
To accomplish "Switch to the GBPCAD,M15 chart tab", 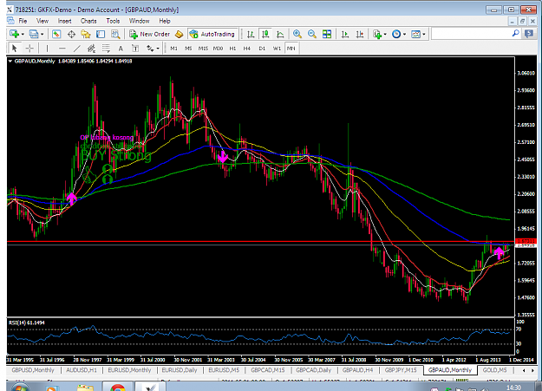I will [x=268, y=370].
